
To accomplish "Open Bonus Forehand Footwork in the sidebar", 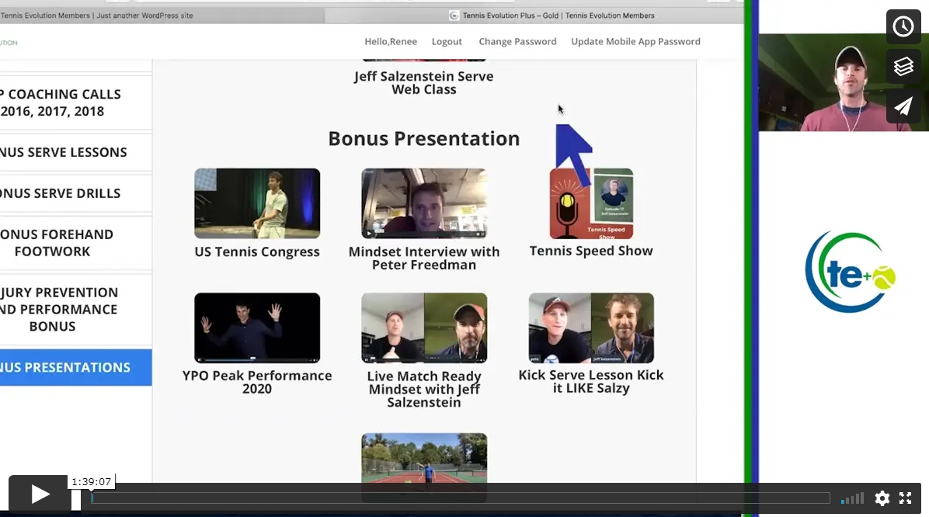I will coord(76,243).
